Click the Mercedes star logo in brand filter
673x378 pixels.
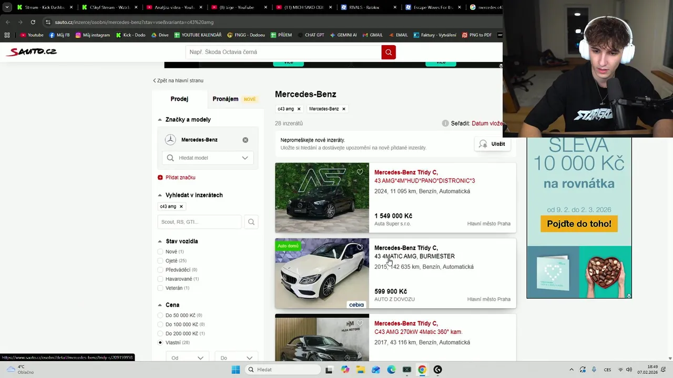(170, 140)
